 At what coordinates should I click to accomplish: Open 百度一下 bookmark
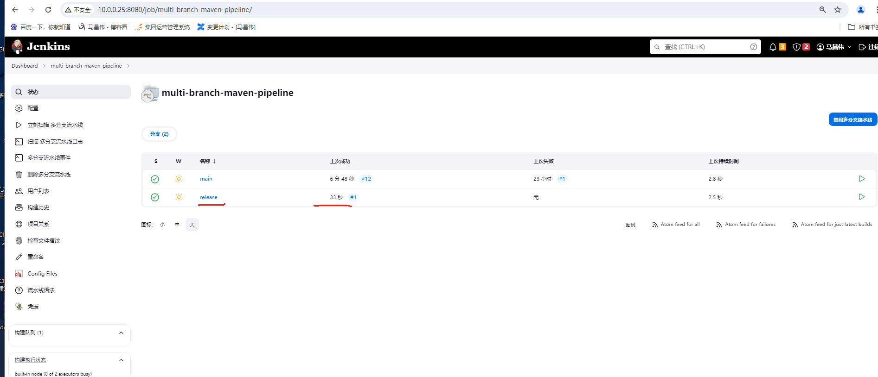tap(41, 27)
